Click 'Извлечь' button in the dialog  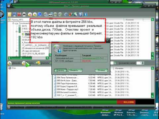pos(60,70)
